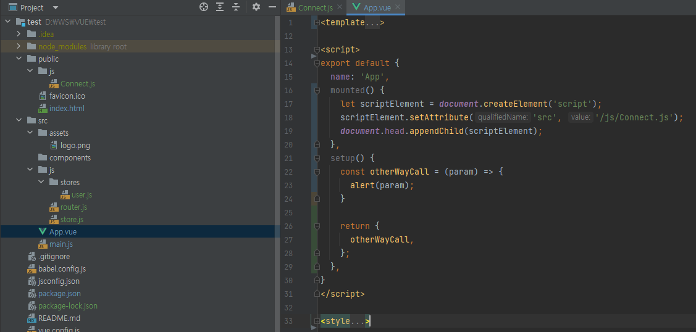696x332 pixels.
Task: Collapse the stores folder
Action: (x=41, y=182)
